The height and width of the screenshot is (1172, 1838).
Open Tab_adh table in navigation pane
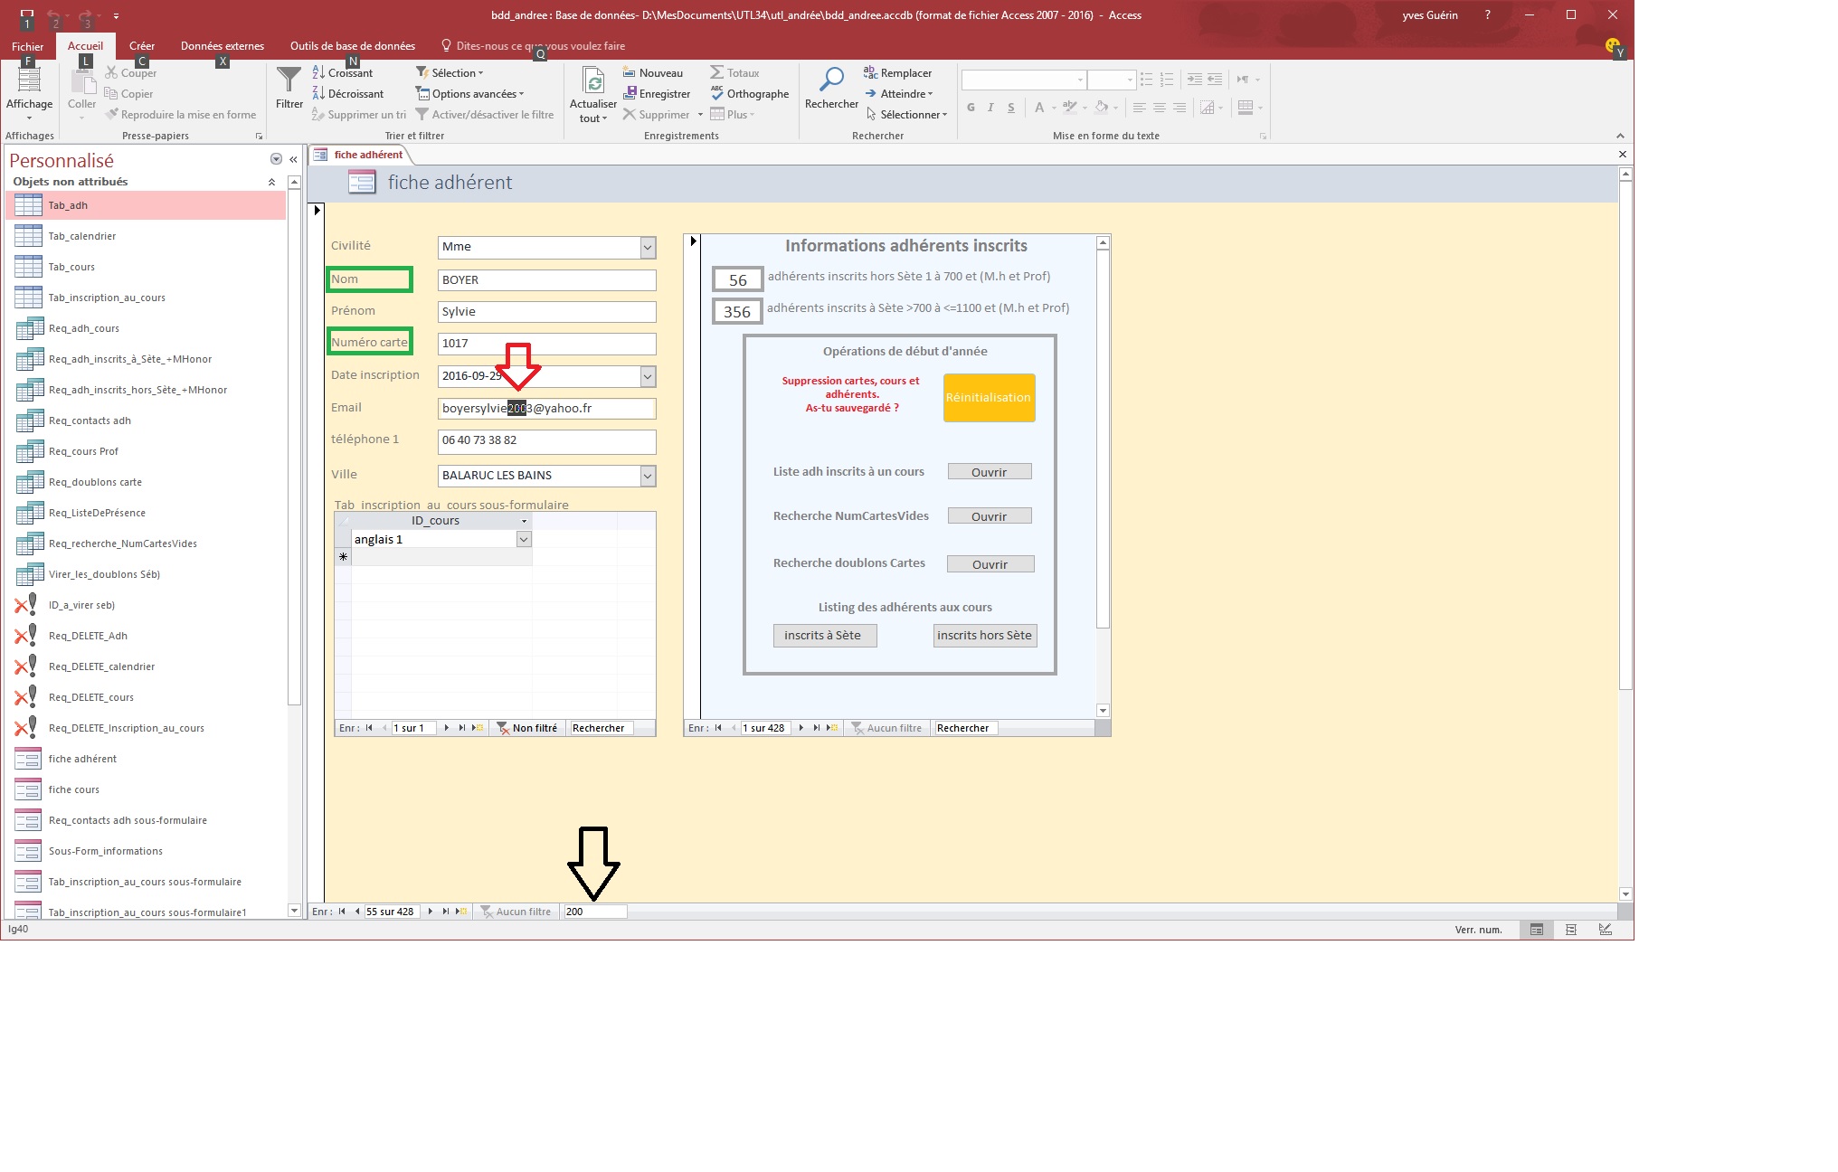click(x=146, y=205)
